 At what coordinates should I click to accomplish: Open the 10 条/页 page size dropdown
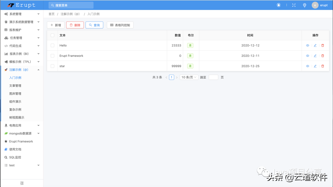189,77
